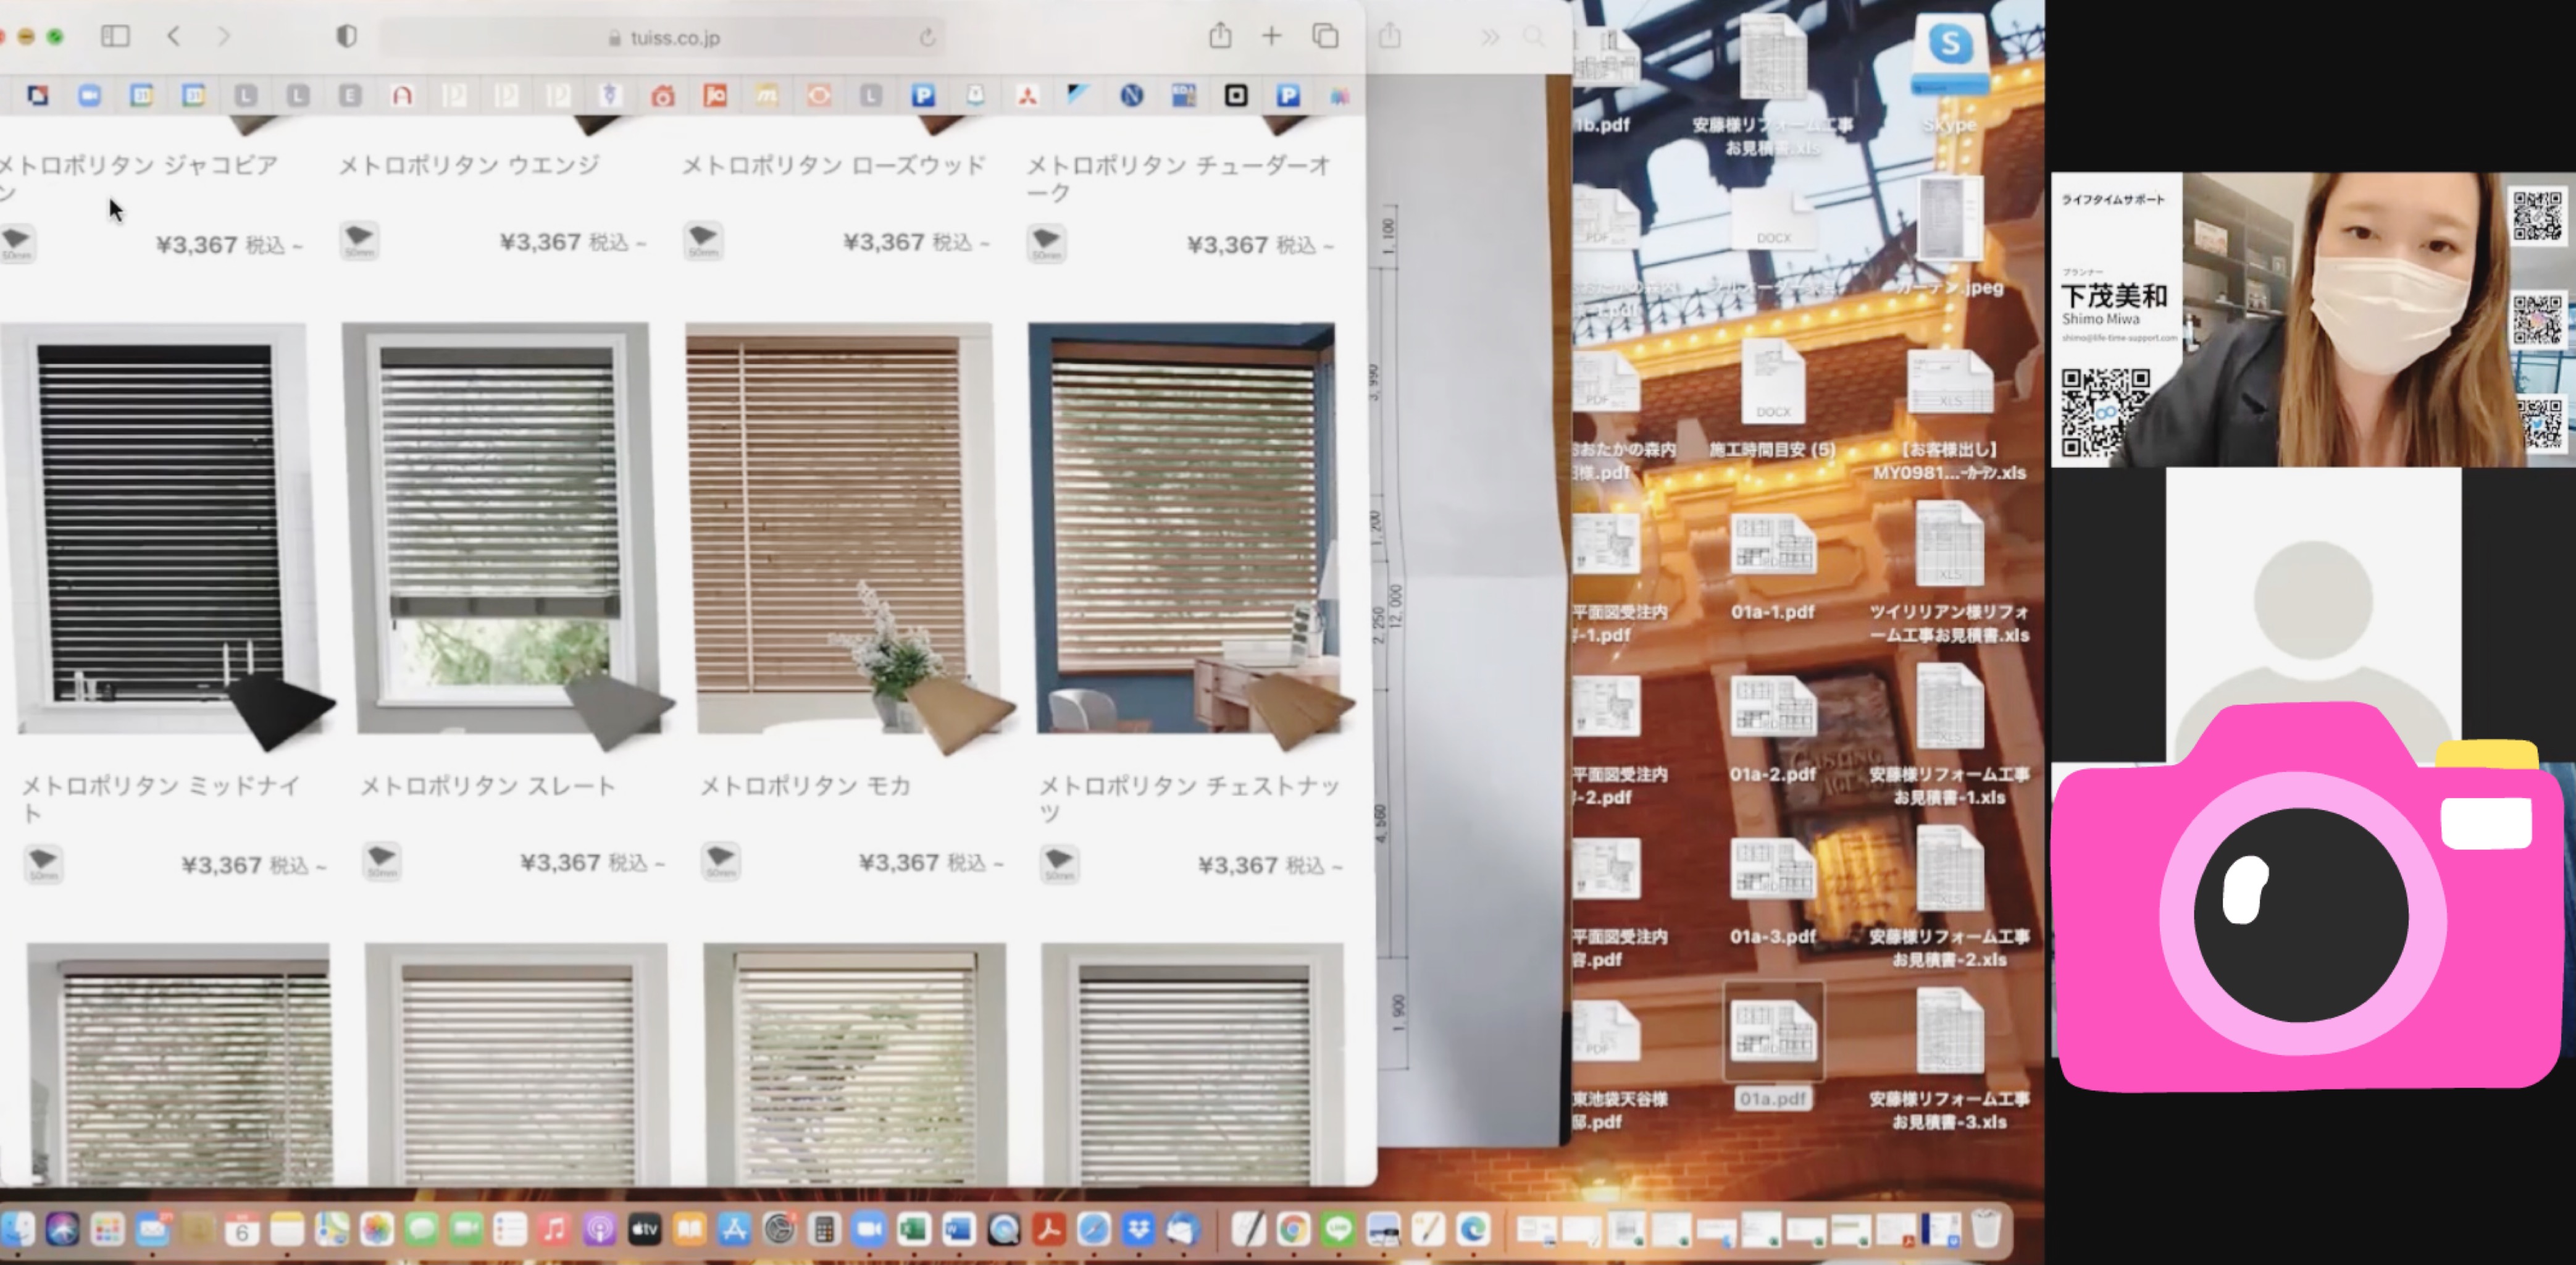Show Safari tab overview
This screenshot has width=2576, height=1265.
[1325, 37]
